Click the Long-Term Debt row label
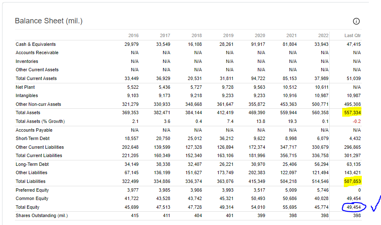The width and height of the screenshot is (381, 225). pyautogui.click(x=32, y=164)
